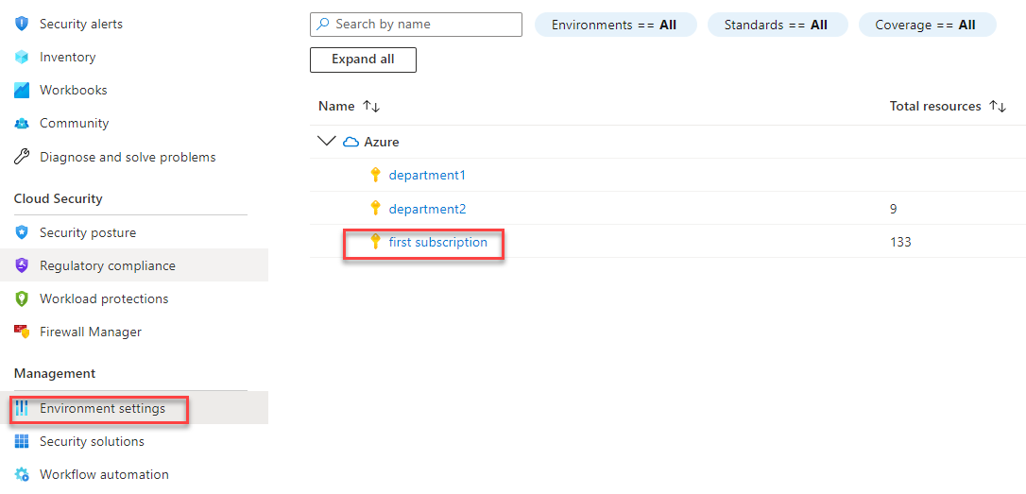Open Regulatory compliance menu item
Viewport: 1026px width, 494px height.
click(107, 265)
